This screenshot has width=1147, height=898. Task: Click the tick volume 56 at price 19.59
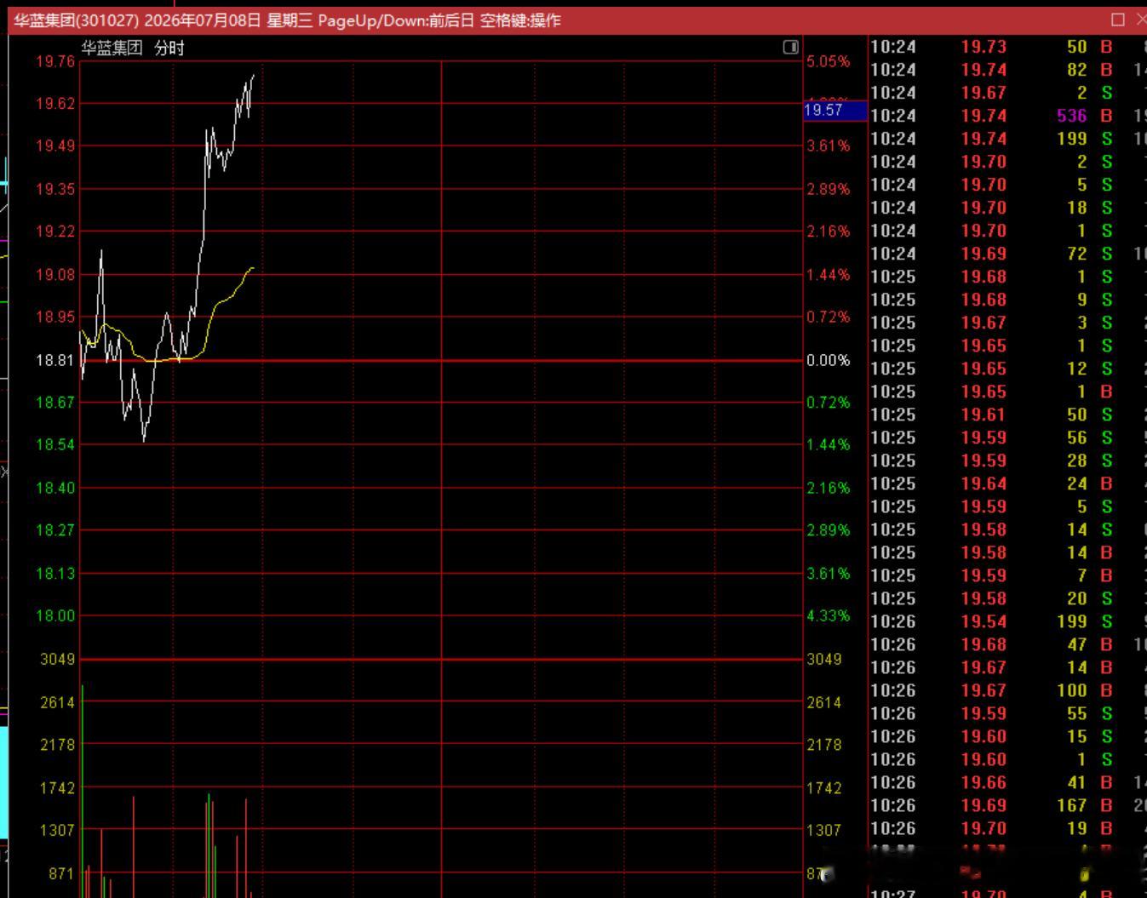click(x=1077, y=438)
